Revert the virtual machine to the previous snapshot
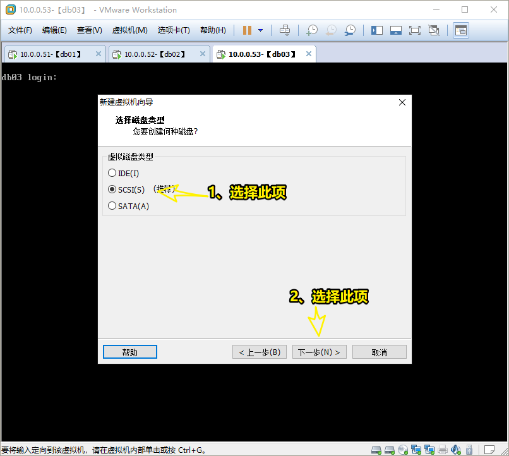Screen dimensions: 509x456 (x=331, y=30)
